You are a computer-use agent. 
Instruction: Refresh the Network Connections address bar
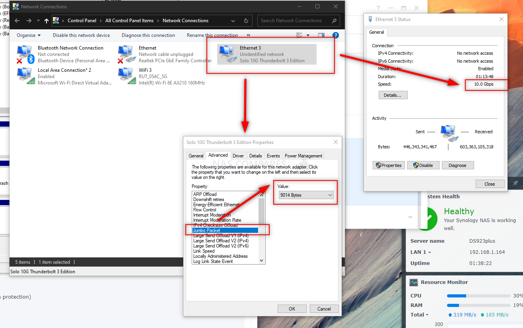pyautogui.click(x=246, y=21)
